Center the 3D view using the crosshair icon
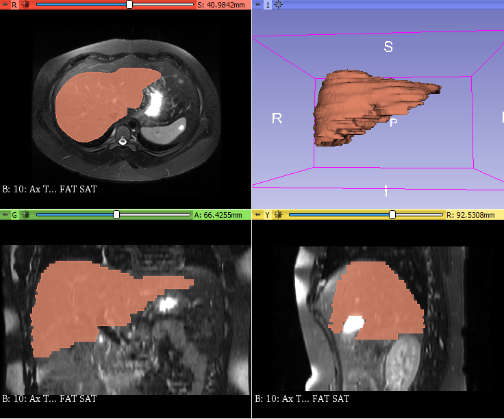The height and width of the screenshot is (419, 504). pos(278,5)
